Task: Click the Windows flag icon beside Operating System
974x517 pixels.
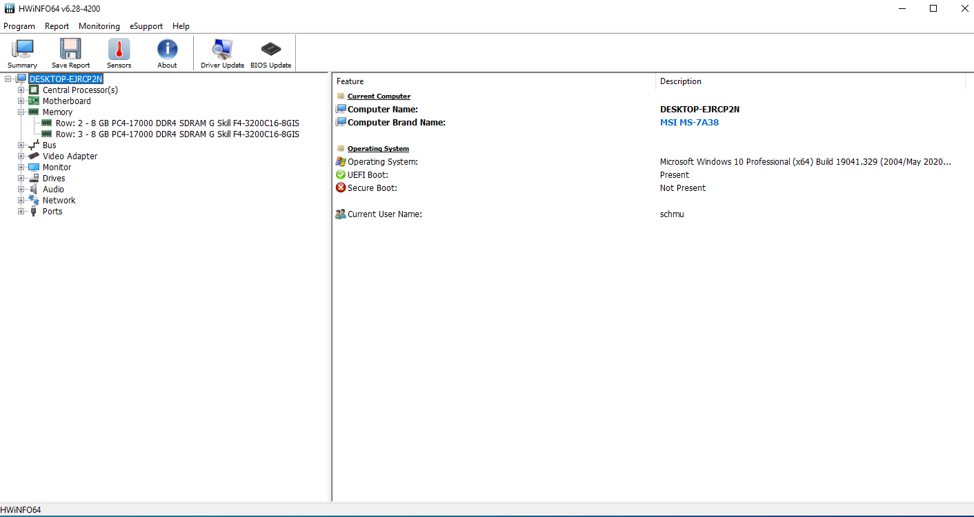Action: pos(341,161)
